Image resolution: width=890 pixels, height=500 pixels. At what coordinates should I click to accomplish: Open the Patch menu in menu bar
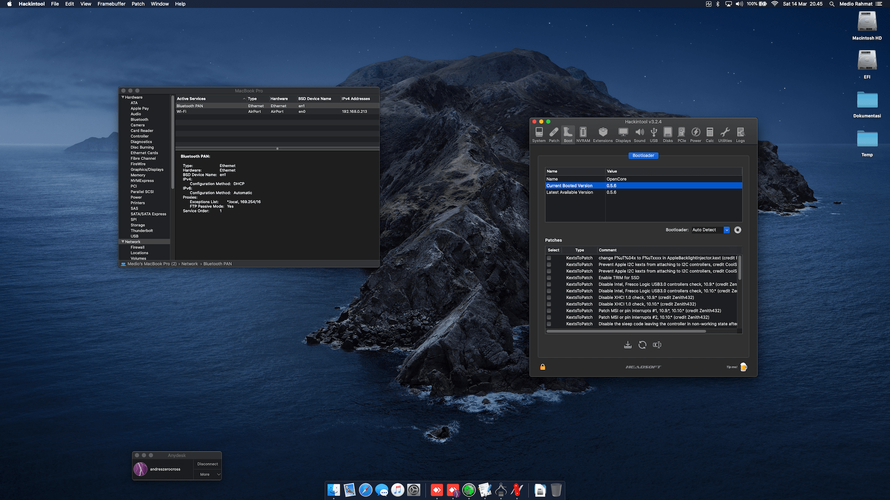point(138,4)
